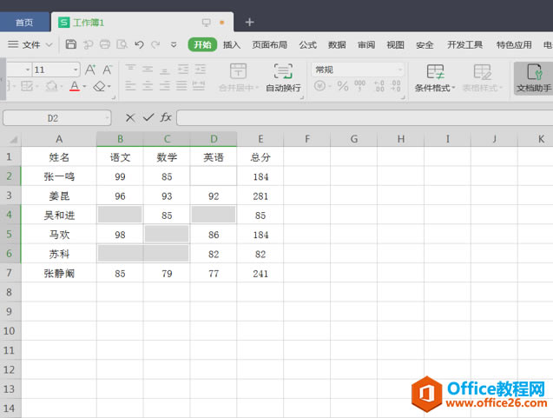Open the 特色应用 ribbon tab
This screenshot has height=418, width=553.
pos(514,45)
